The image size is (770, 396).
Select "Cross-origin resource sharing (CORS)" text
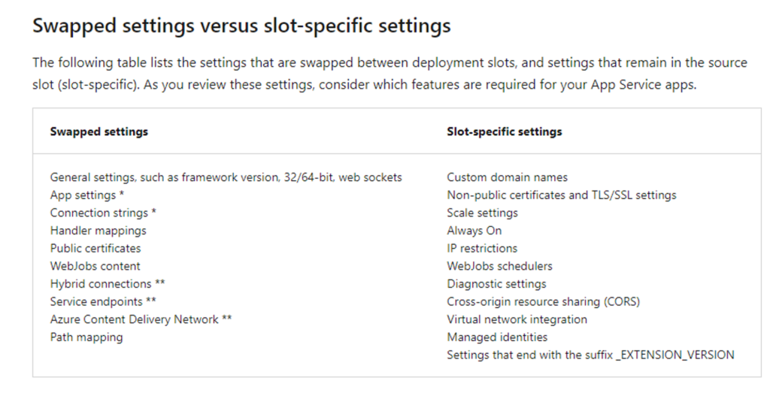pyautogui.click(x=543, y=301)
